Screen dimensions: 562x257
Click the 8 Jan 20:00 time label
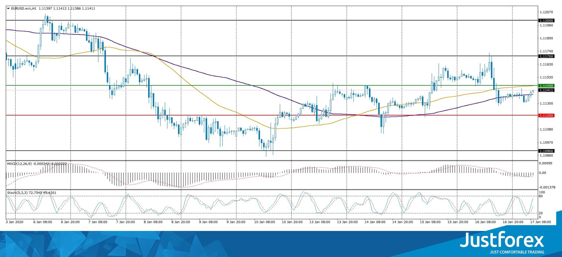tap(181, 222)
